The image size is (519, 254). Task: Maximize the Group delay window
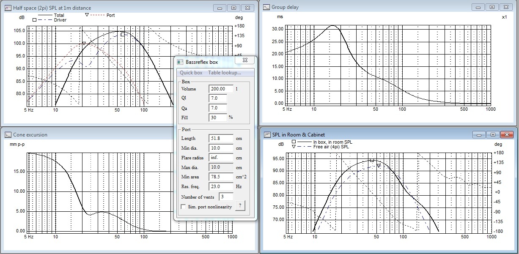[x=492, y=7]
